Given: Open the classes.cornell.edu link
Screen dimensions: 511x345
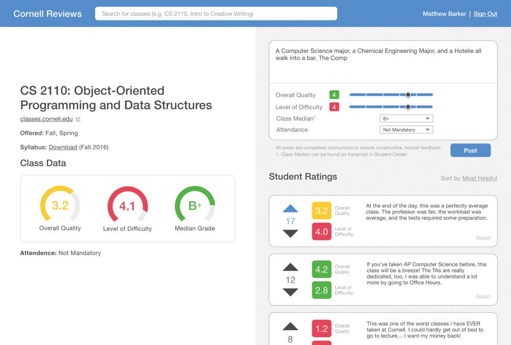Looking at the screenshot, I should click(x=46, y=119).
